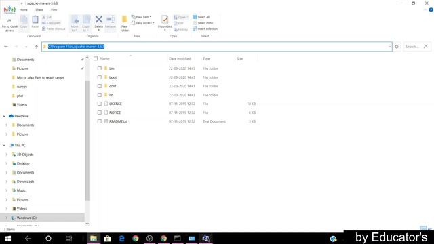Sort by the Name column header

coord(105,59)
